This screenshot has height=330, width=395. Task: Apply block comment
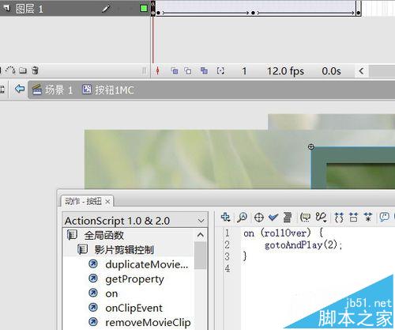[x=385, y=218]
